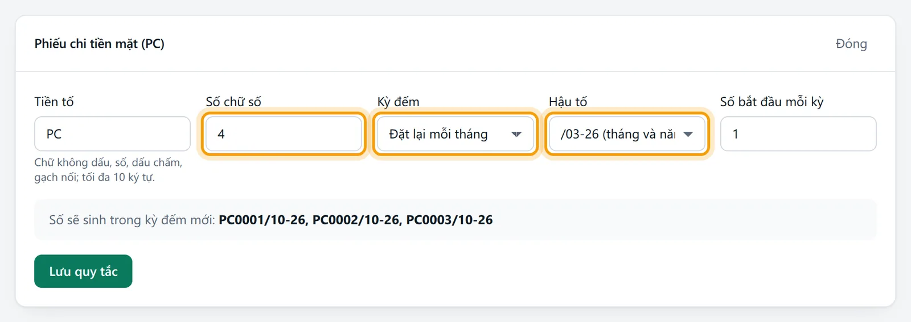Screen dimensions: 911x322
Task: Click the Hậu tố label
Action: [568, 102]
